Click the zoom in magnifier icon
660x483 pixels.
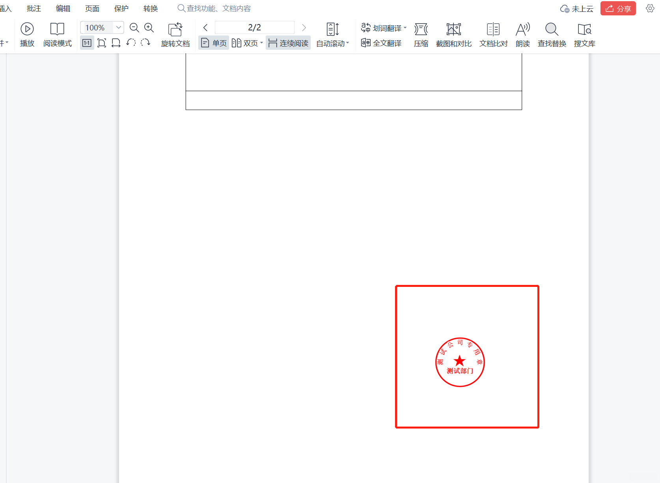click(149, 28)
